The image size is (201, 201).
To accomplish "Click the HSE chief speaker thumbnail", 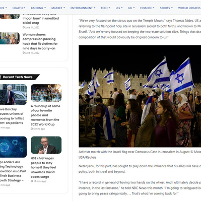I will pos(46,145).
